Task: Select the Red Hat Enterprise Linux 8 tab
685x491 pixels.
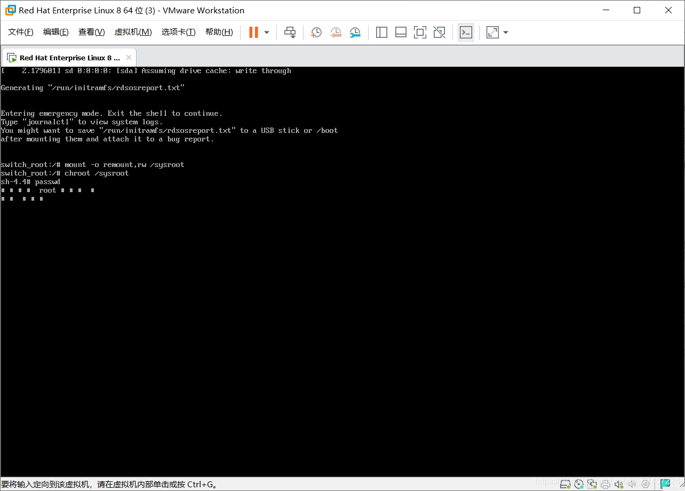Action: point(69,58)
